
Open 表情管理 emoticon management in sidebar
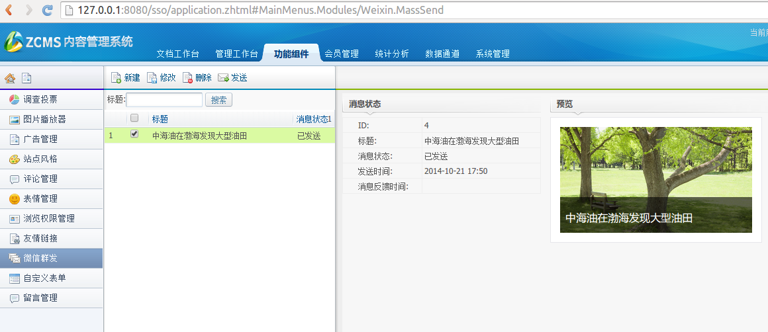(40, 198)
